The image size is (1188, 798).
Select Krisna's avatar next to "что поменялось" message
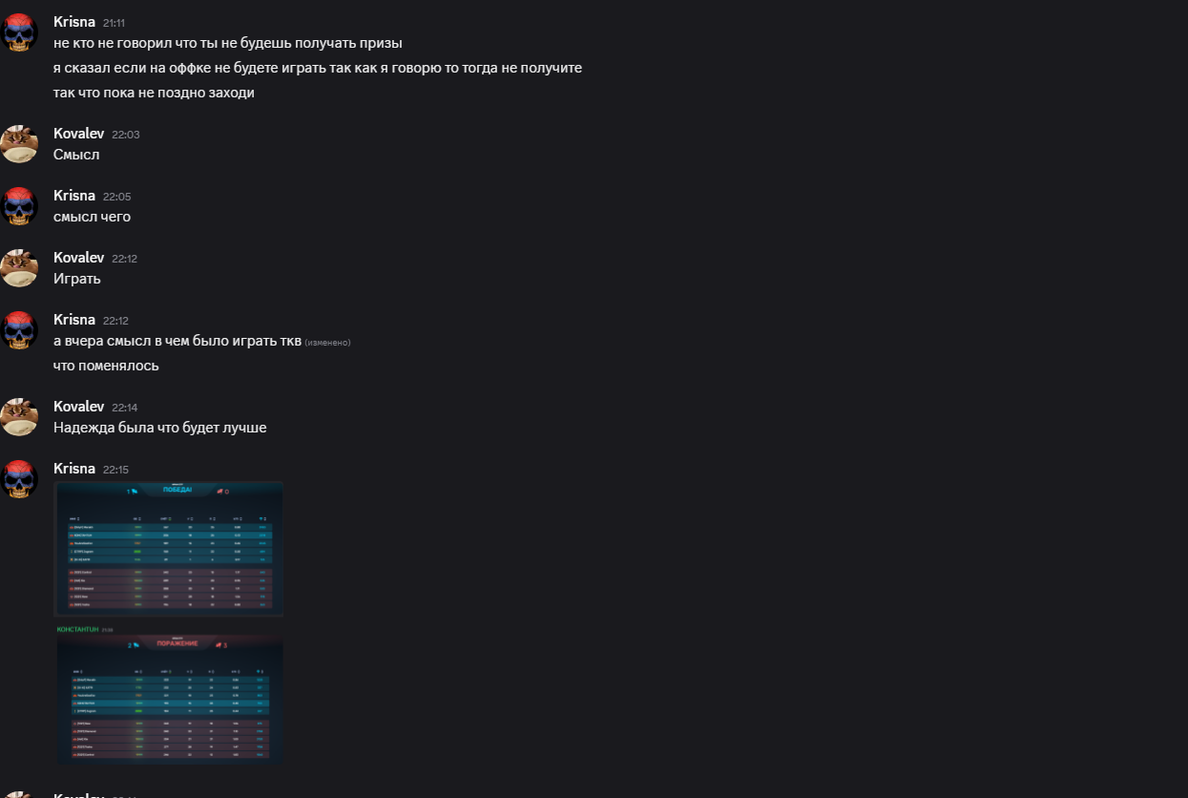[x=19, y=330]
